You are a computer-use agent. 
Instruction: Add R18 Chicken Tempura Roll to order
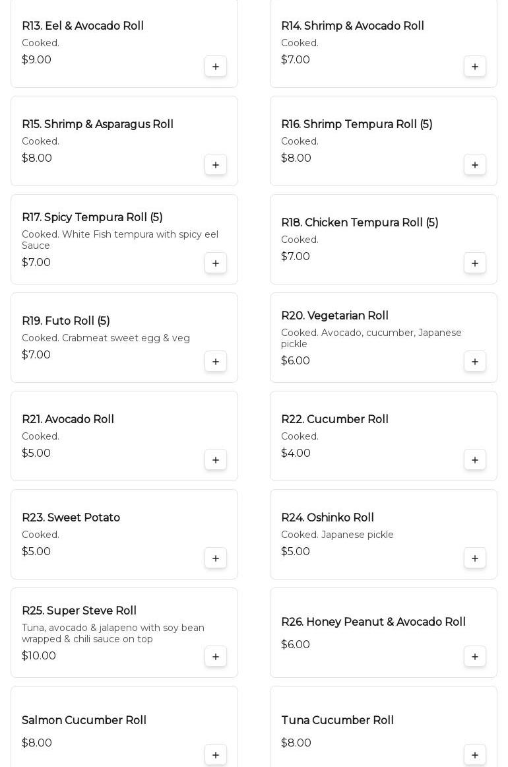[475, 263]
